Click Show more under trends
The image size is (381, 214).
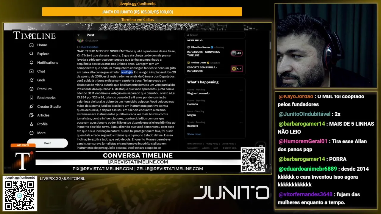[194, 134]
